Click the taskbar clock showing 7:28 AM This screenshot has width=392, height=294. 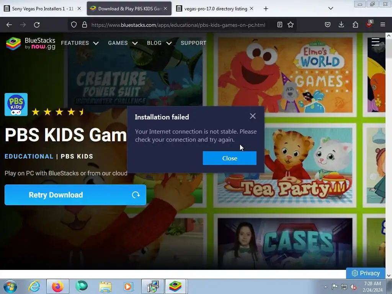pyautogui.click(x=372, y=287)
